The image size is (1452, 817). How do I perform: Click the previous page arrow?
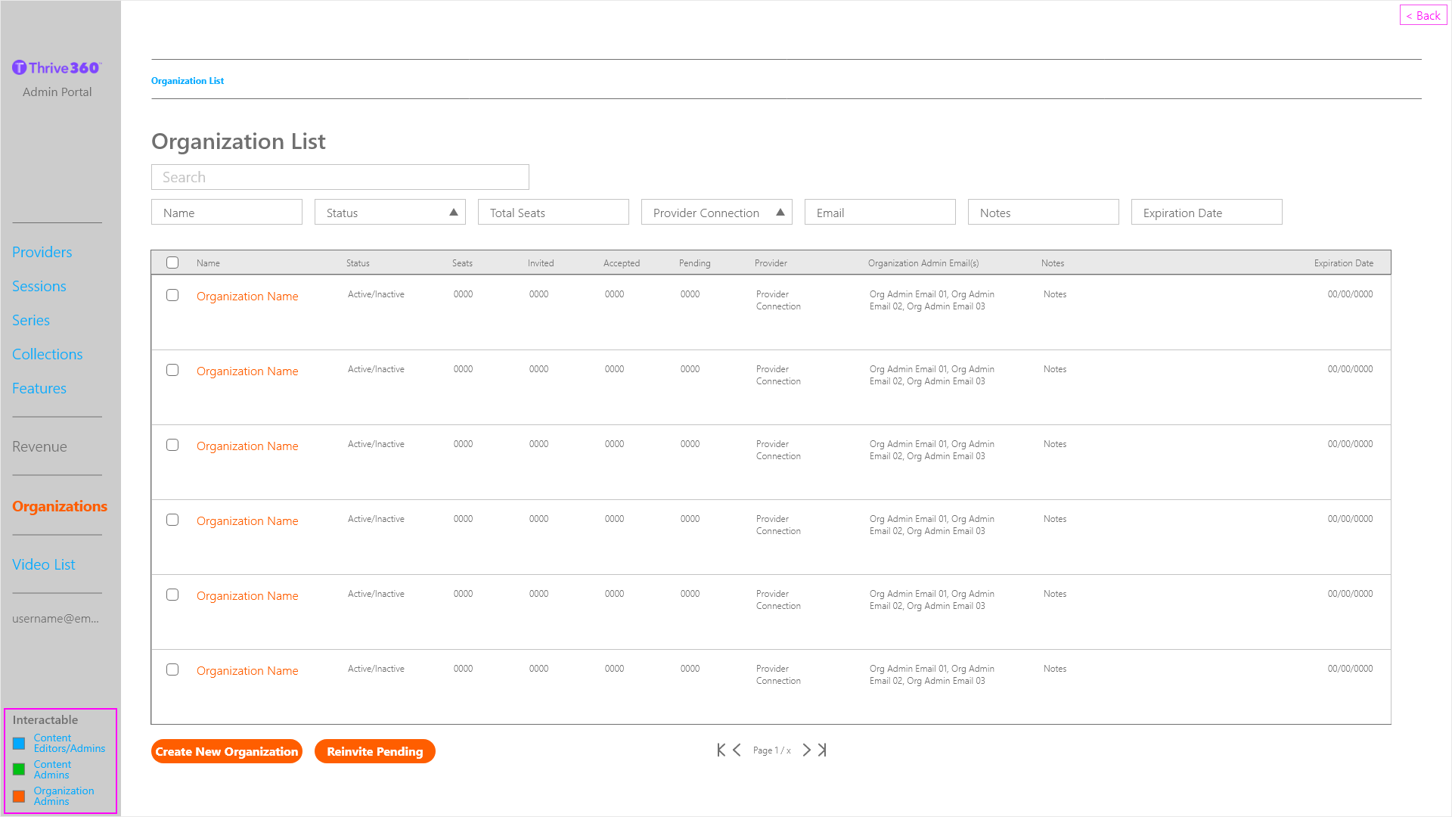point(737,750)
